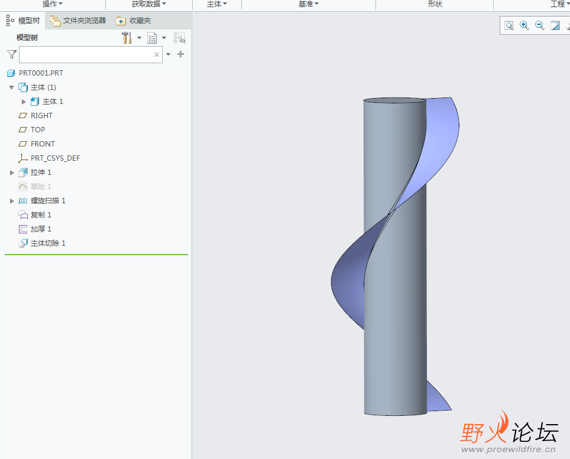Open the settings hammer dropdown arrow
Image resolution: width=570 pixels, height=459 pixels.
tap(139, 38)
